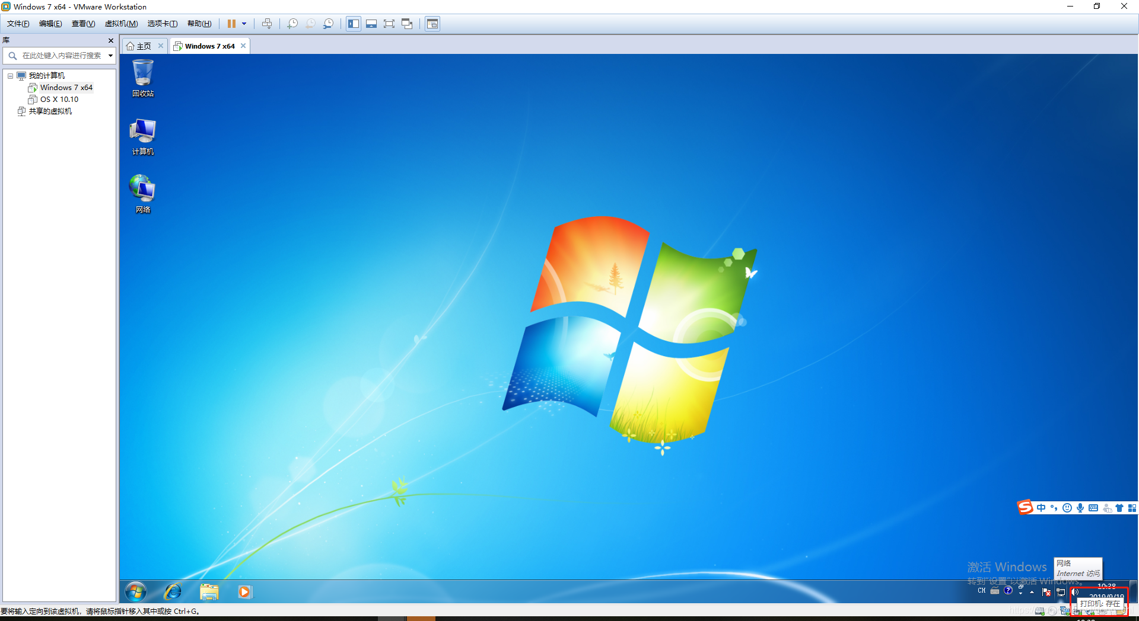This screenshot has height=621, width=1139.
Task: Switch to Unity mode
Action: coord(407,24)
